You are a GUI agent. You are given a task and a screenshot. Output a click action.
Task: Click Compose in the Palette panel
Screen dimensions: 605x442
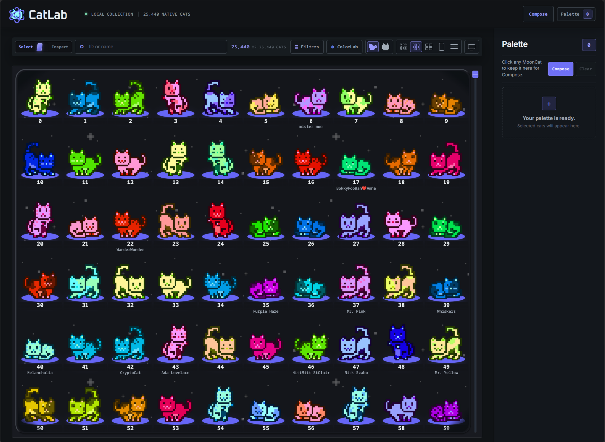tap(560, 69)
